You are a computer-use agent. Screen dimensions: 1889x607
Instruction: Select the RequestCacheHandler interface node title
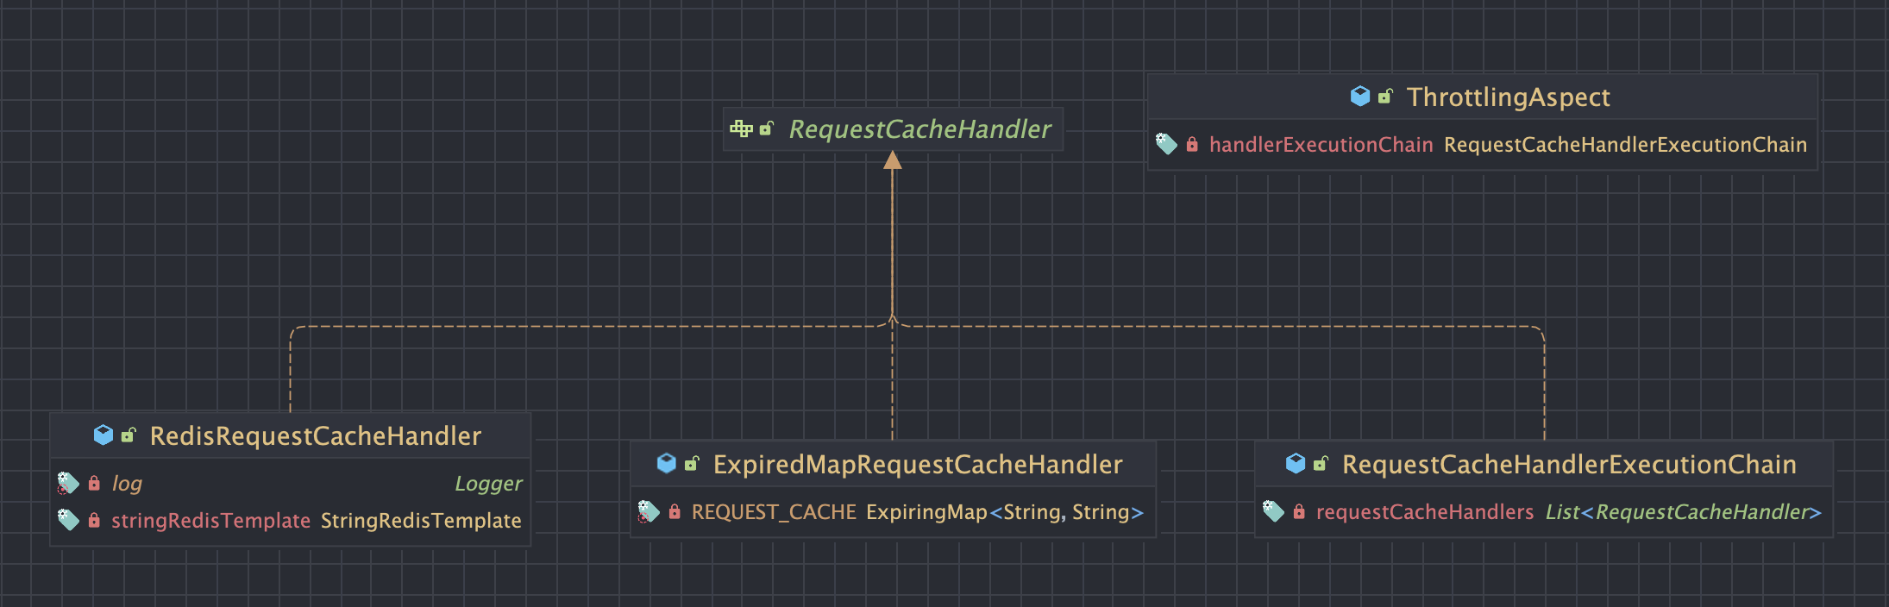pyautogui.click(x=919, y=129)
